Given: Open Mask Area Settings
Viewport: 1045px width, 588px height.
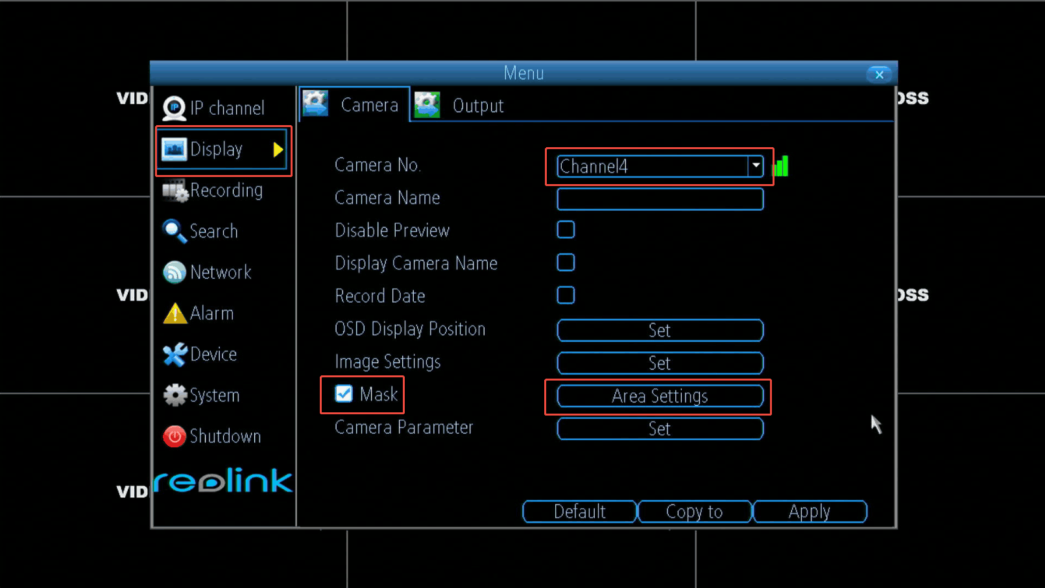Looking at the screenshot, I should (x=660, y=396).
